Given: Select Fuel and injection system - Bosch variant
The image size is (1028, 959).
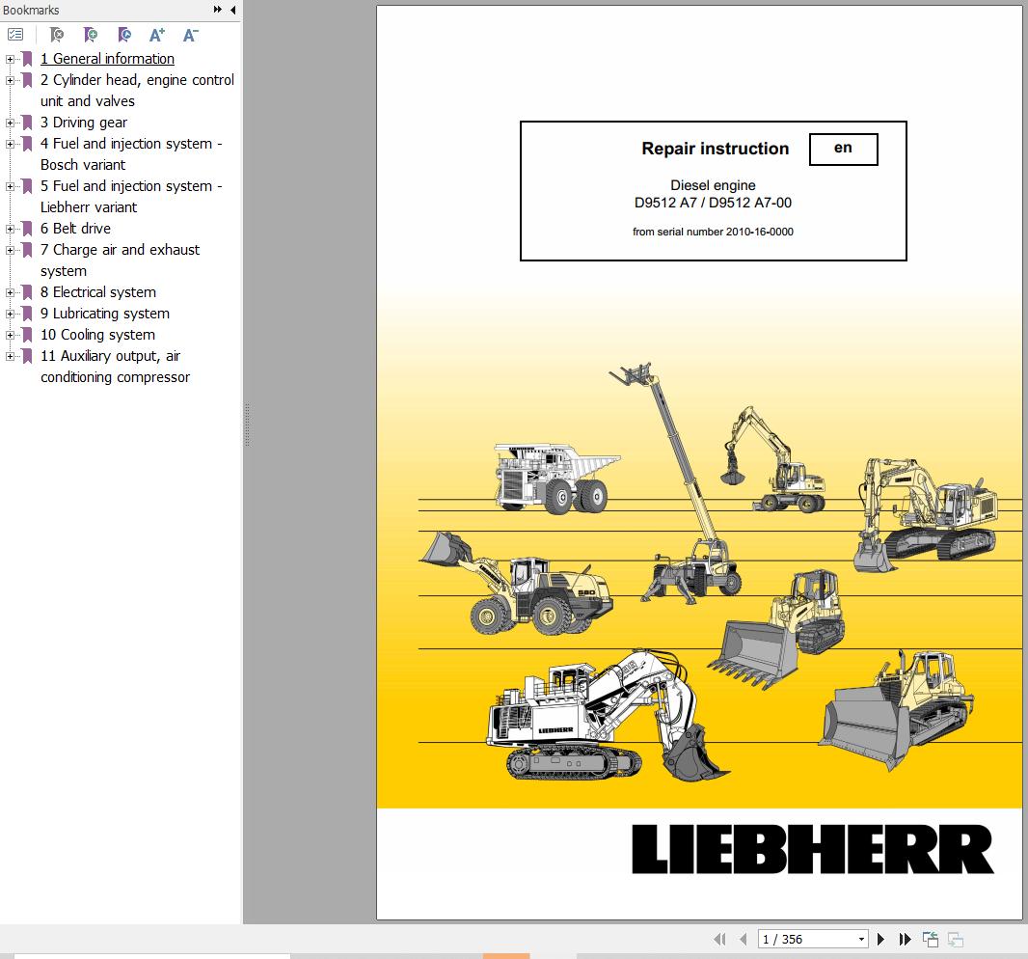Looking at the screenshot, I should [131, 154].
